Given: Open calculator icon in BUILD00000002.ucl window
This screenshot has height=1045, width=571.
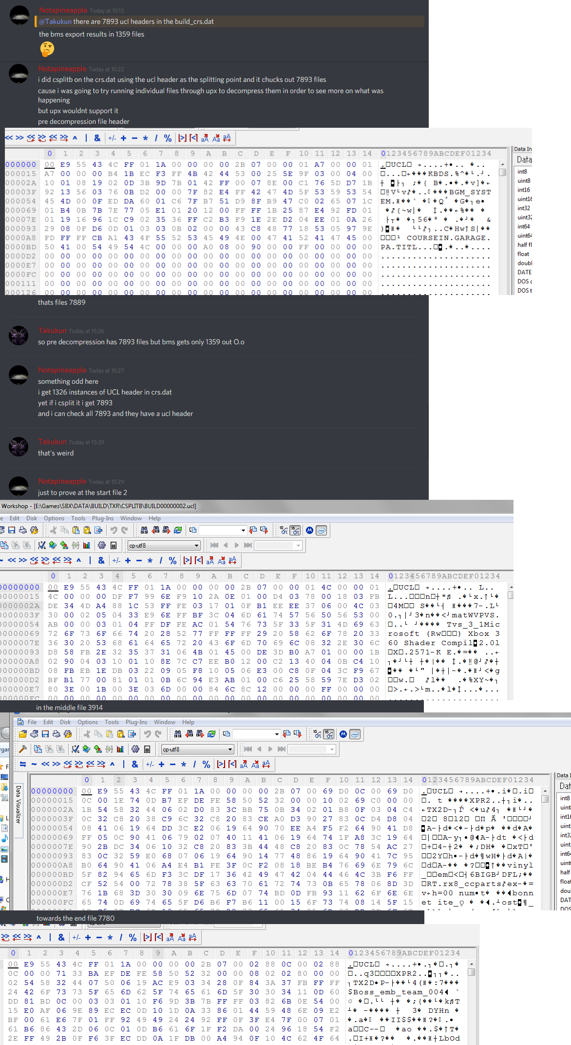Looking at the screenshot, I should pyautogui.click(x=114, y=545).
